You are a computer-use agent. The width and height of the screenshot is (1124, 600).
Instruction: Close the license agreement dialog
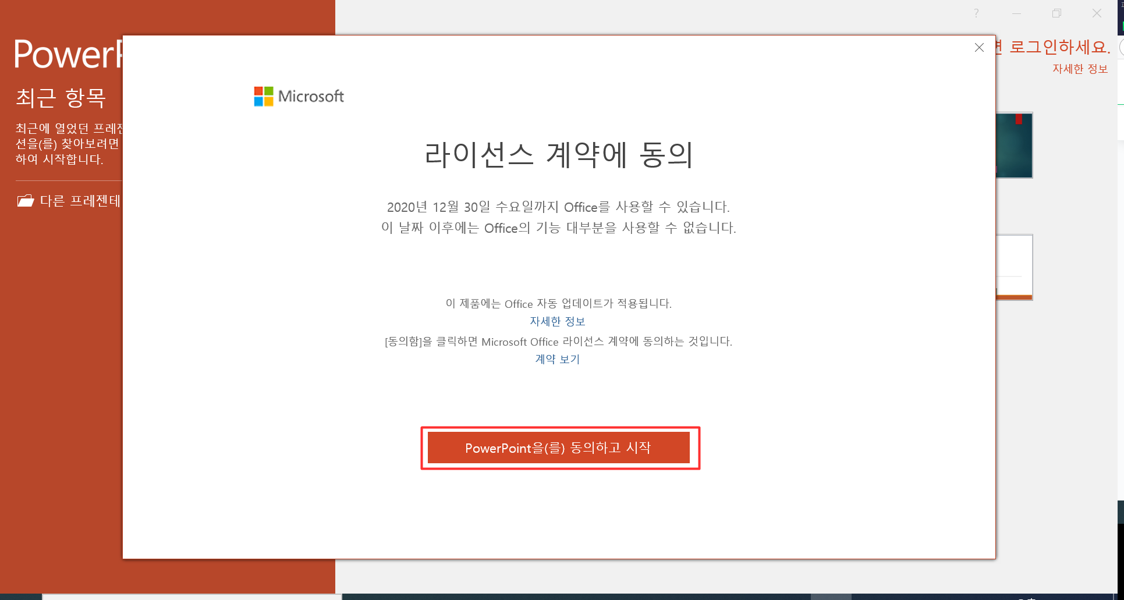click(979, 48)
